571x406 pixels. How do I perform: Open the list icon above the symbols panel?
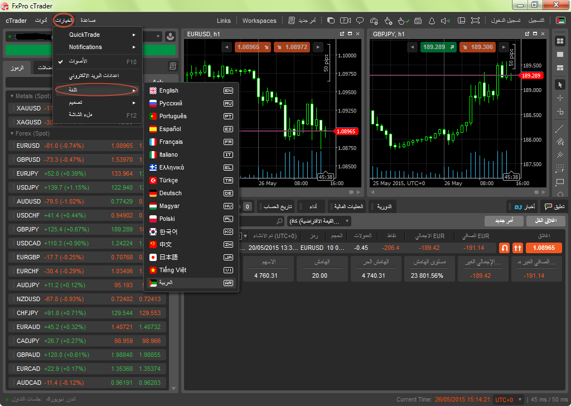click(173, 66)
